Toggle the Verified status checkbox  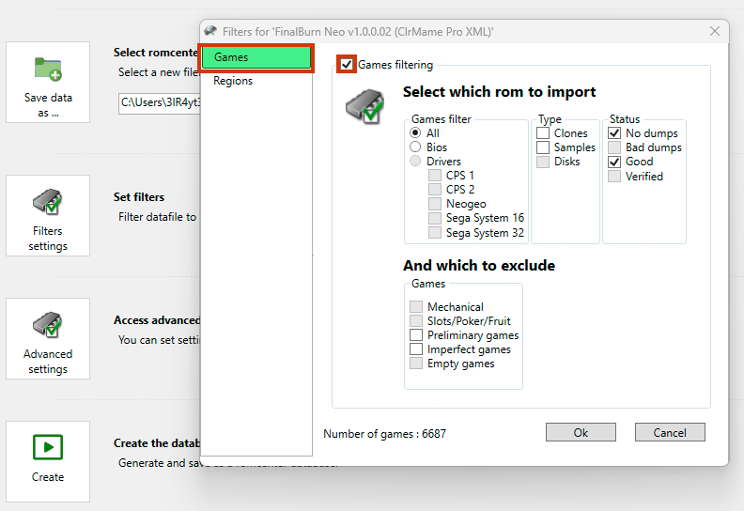[x=614, y=177]
